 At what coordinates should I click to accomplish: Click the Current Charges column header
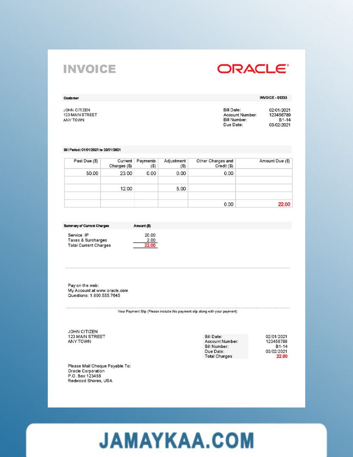(x=120, y=163)
